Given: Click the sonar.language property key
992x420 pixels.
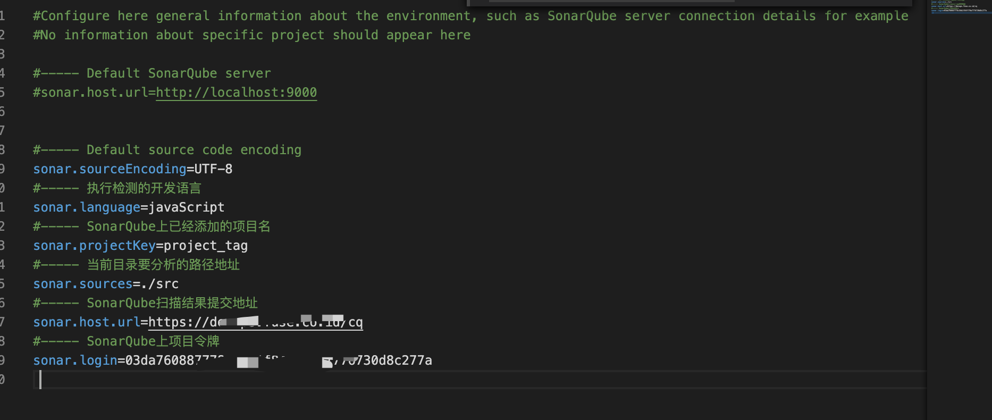Looking at the screenshot, I should pyautogui.click(x=87, y=207).
